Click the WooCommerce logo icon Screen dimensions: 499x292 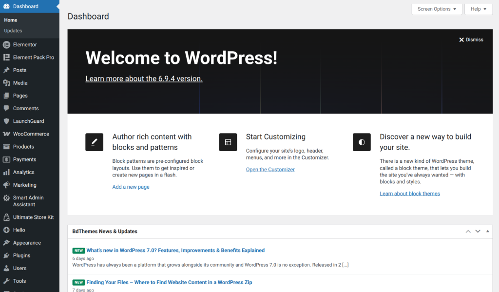pos(6,134)
